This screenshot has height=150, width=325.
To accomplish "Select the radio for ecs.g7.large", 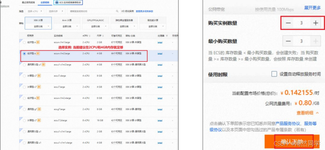I will coord(24,109).
